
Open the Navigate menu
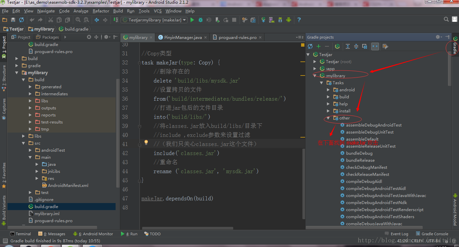click(46, 11)
